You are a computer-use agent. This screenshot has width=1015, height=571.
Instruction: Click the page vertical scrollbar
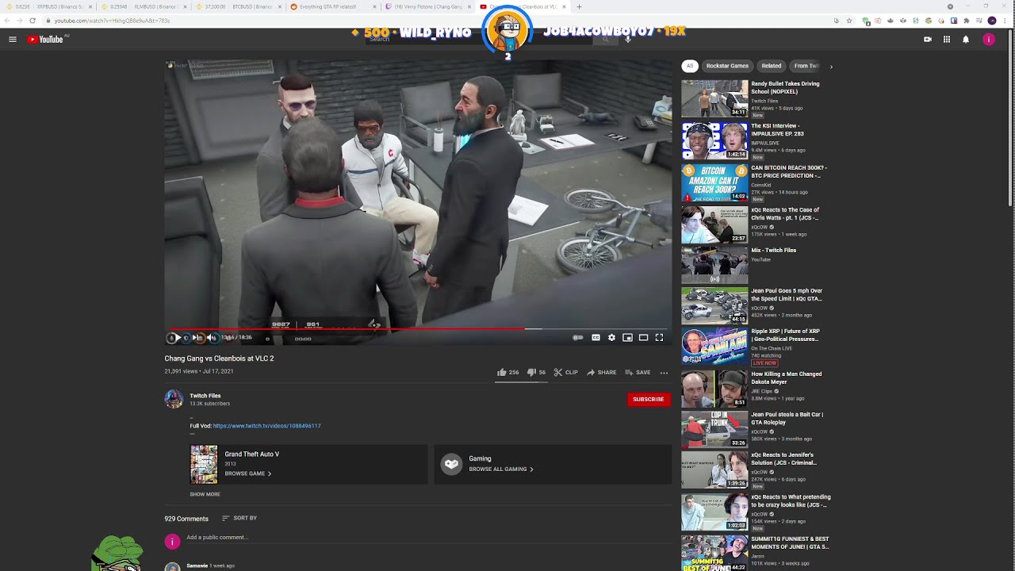(1011, 119)
